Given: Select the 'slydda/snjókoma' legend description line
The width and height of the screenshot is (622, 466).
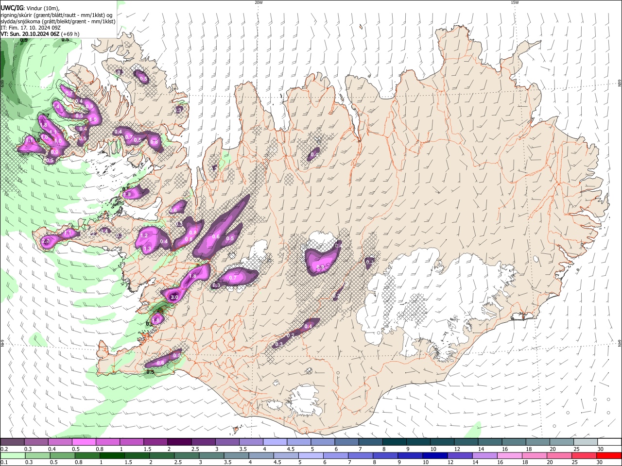Looking at the screenshot, I should click(x=58, y=21).
